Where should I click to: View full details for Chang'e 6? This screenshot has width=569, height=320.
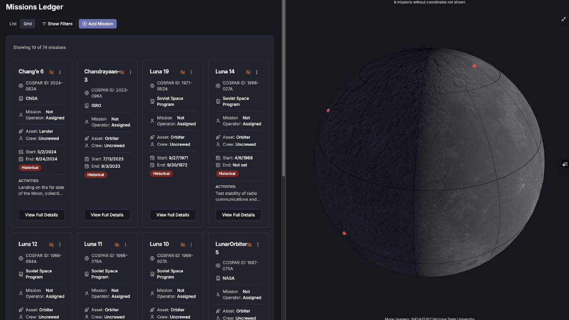point(41,215)
